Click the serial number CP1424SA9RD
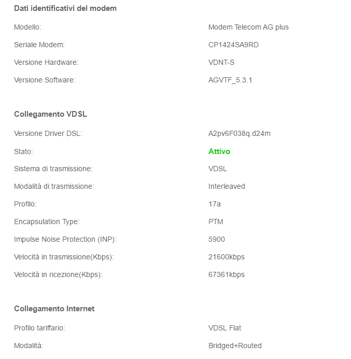Image resolution: width=351 pixels, height=359 pixels. coord(233,45)
